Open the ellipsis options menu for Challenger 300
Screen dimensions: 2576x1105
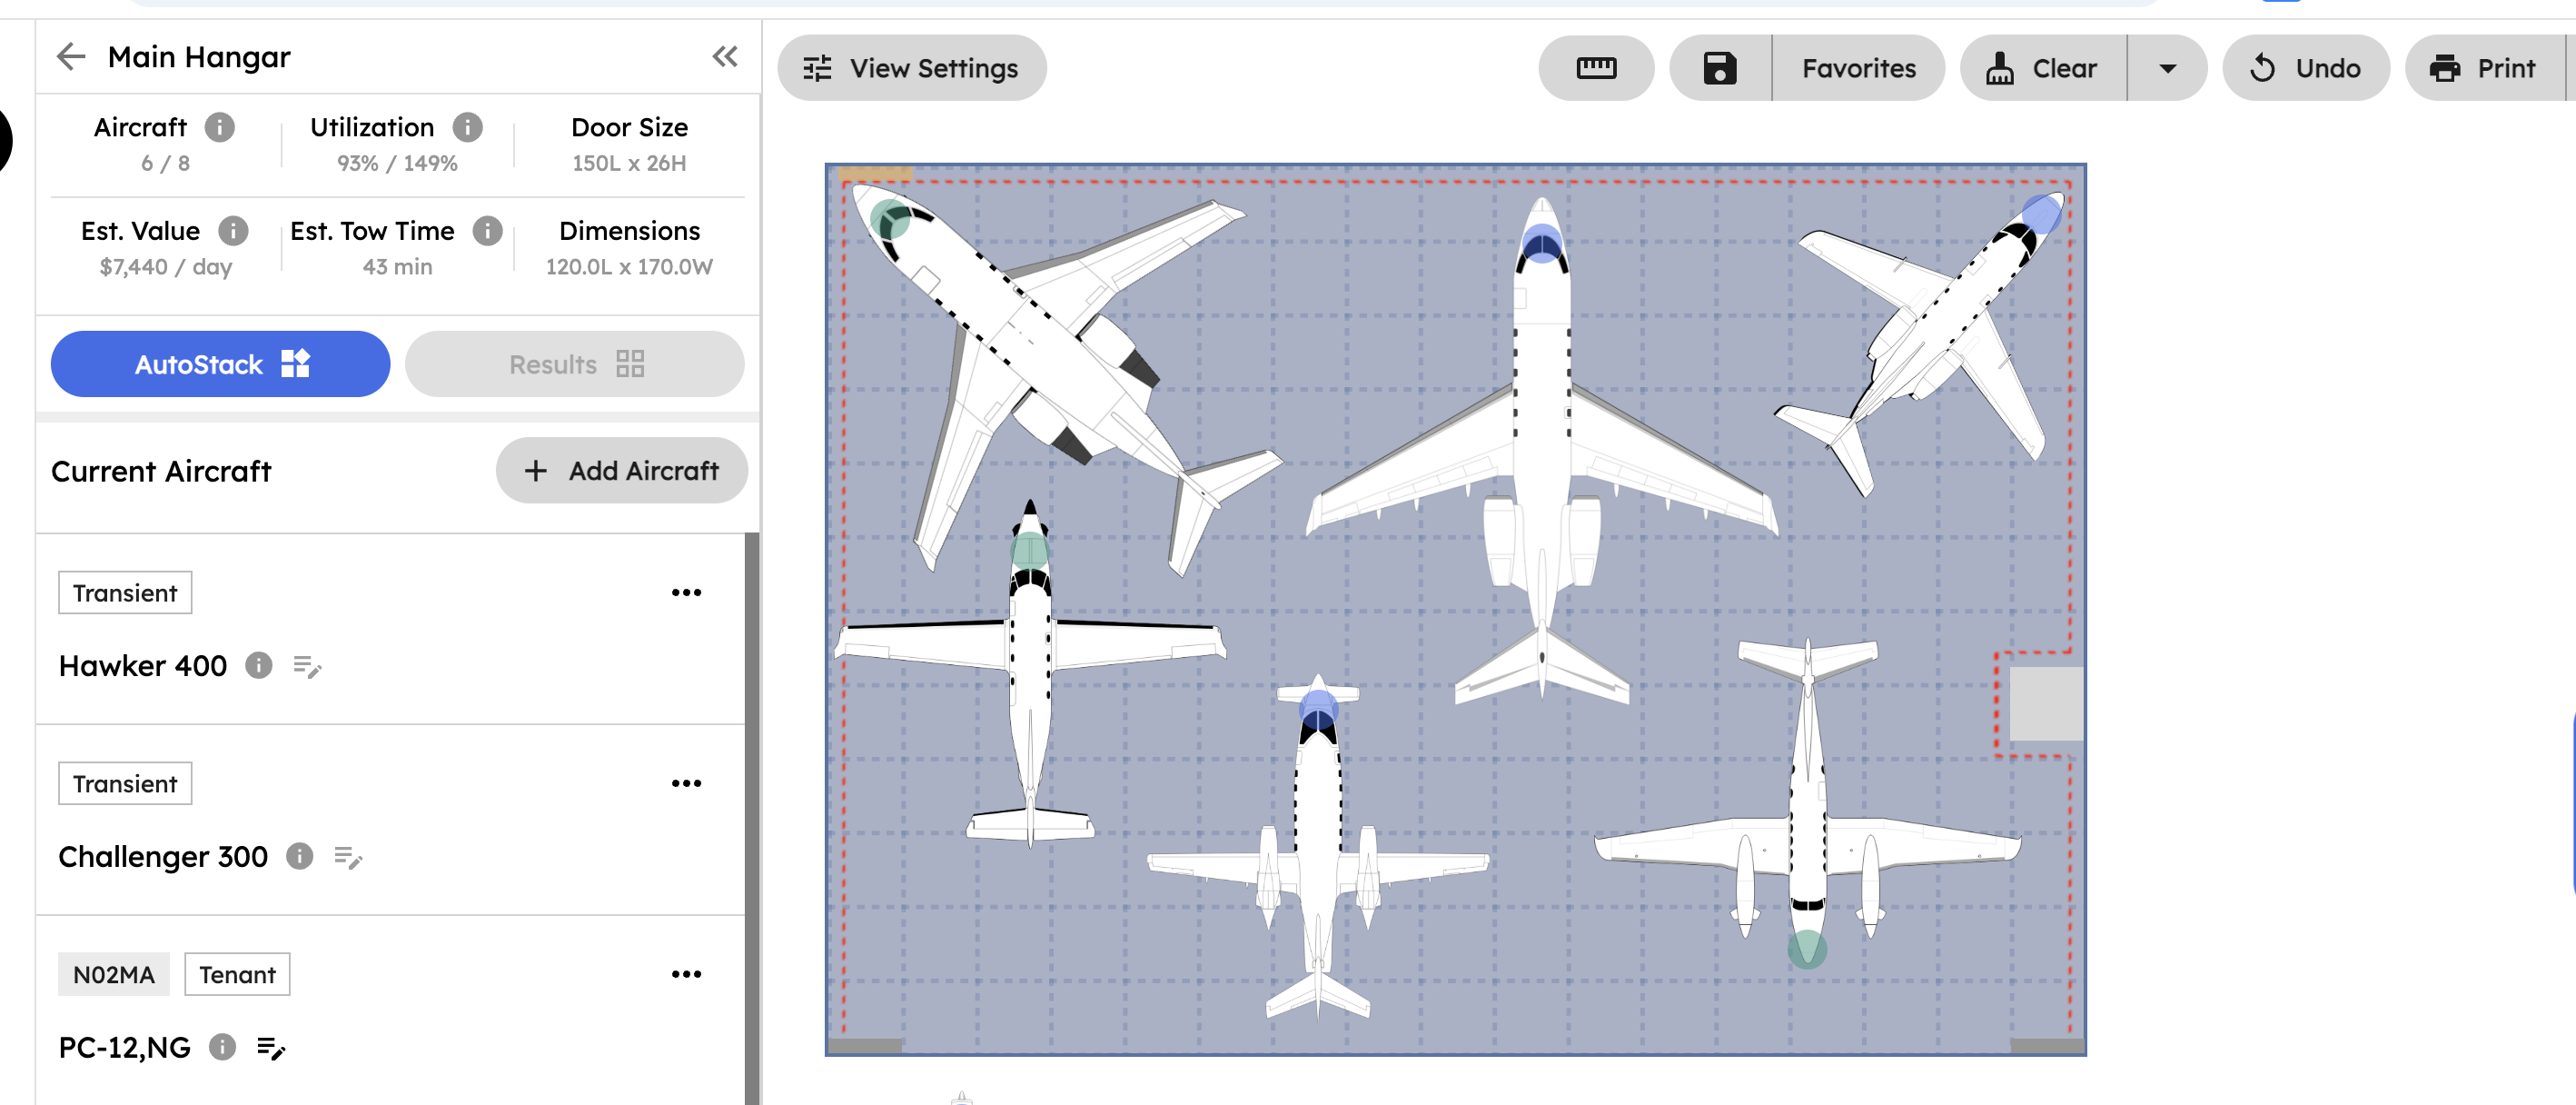point(687,783)
